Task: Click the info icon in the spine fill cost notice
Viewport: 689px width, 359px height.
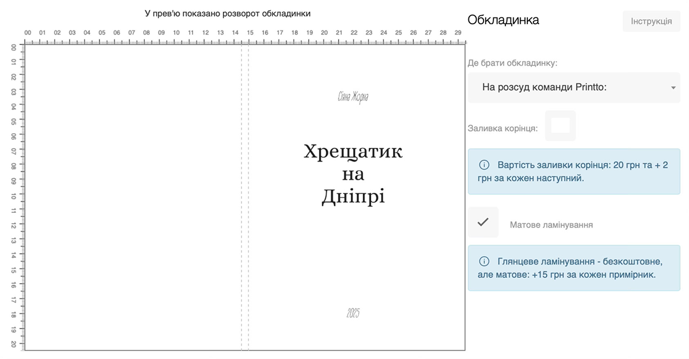Action: coord(483,165)
